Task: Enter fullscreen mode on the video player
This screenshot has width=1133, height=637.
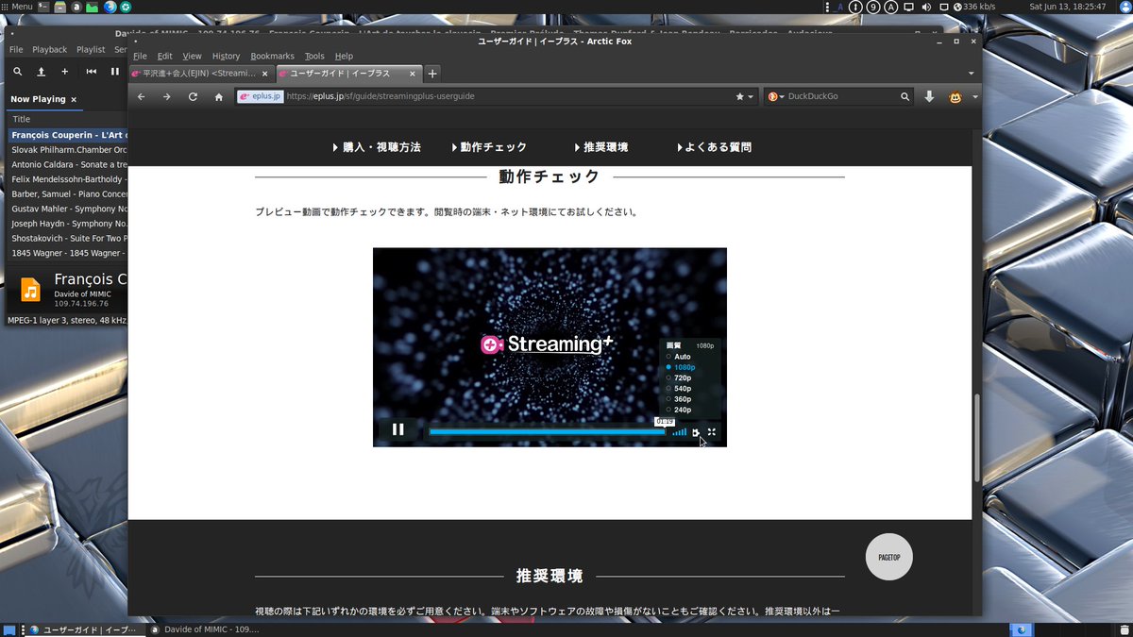Action: (x=712, y=432)
